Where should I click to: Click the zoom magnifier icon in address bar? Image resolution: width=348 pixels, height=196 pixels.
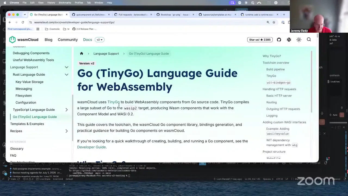268,22
